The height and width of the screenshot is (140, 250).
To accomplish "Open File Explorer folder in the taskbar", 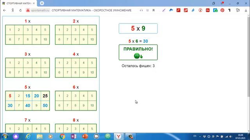I will pos(39,136).
